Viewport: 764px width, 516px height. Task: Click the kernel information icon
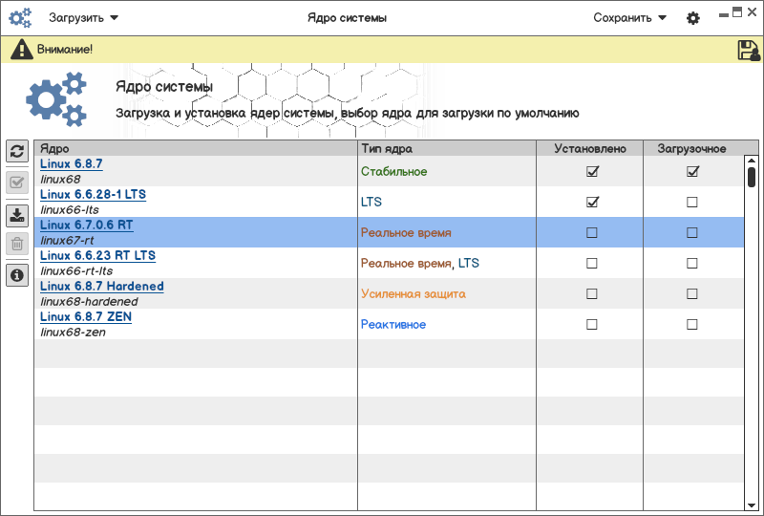point(16,275)
